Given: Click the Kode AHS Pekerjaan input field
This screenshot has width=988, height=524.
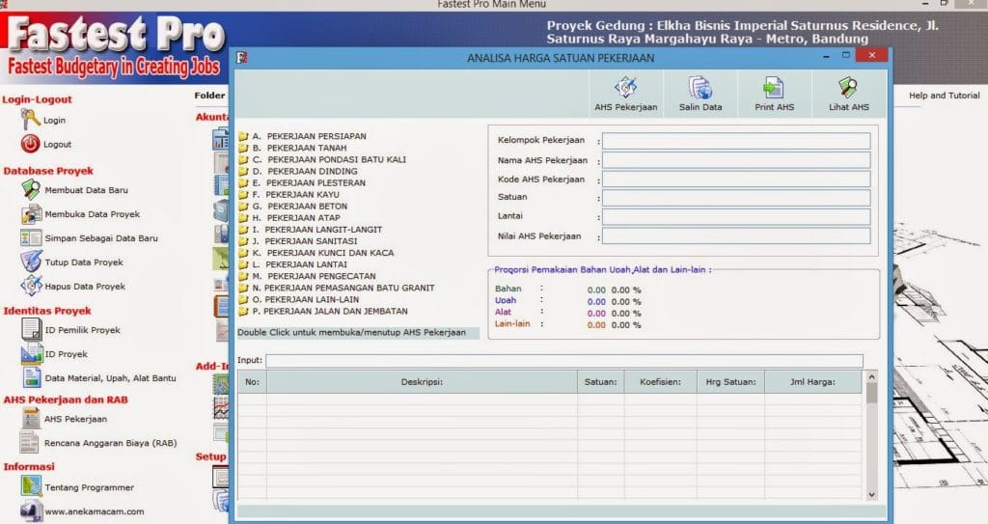Looking at the screenshot, I should (x=736, y=179).
